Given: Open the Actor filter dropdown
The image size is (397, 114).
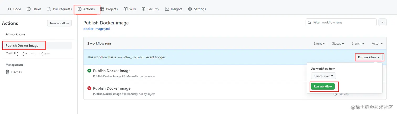Looking at the screenshot, I should (x=377, y=44).
